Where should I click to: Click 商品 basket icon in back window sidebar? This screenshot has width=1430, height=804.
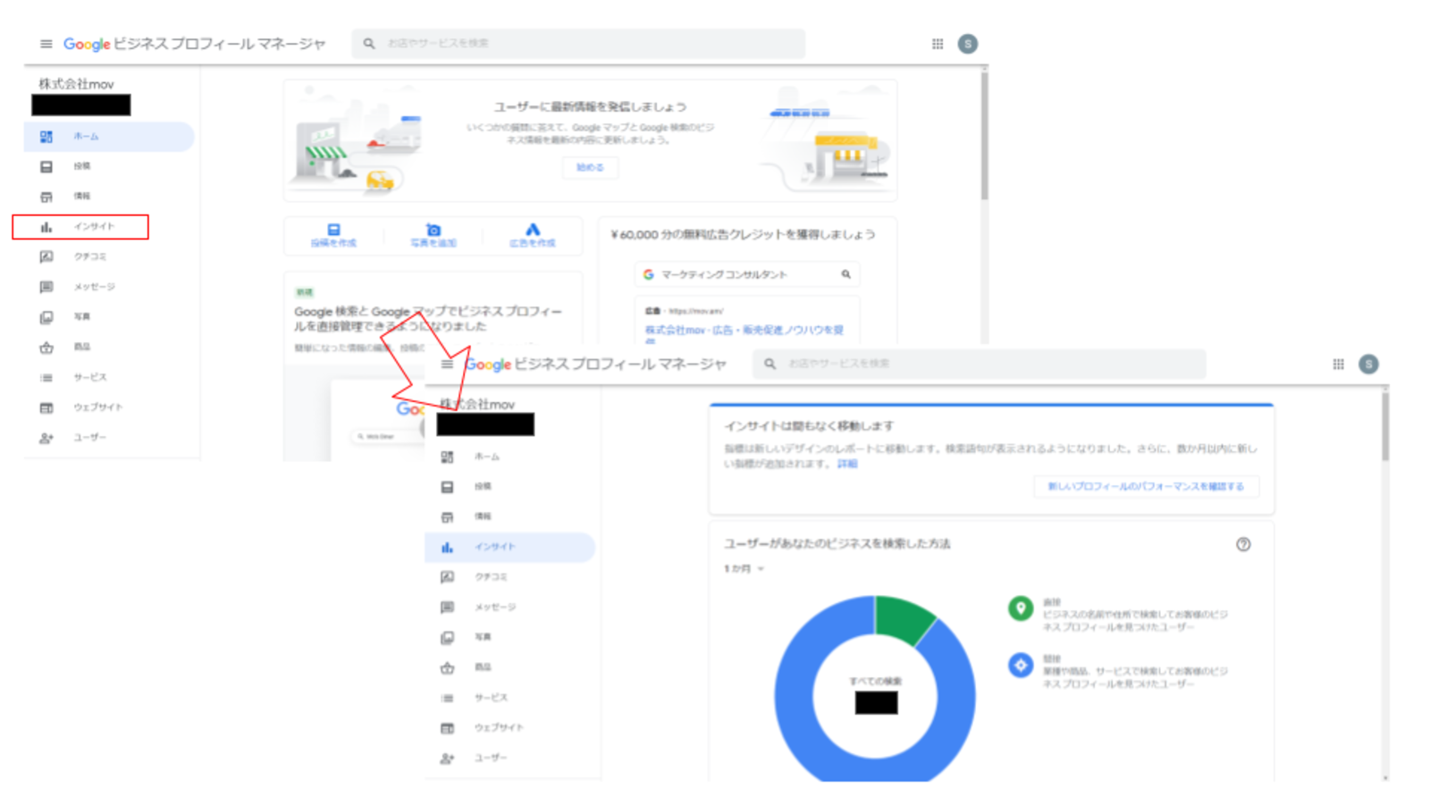point(46,348)
